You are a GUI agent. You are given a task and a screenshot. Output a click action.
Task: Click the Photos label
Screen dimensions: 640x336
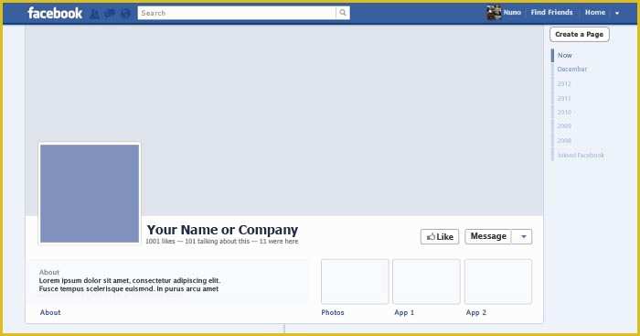click(x=333, y=313)
